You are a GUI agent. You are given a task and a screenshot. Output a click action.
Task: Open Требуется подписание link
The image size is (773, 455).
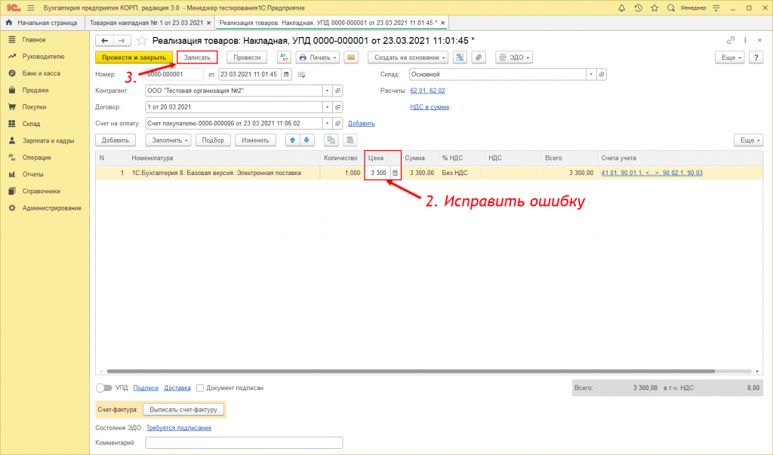[178, 428]
